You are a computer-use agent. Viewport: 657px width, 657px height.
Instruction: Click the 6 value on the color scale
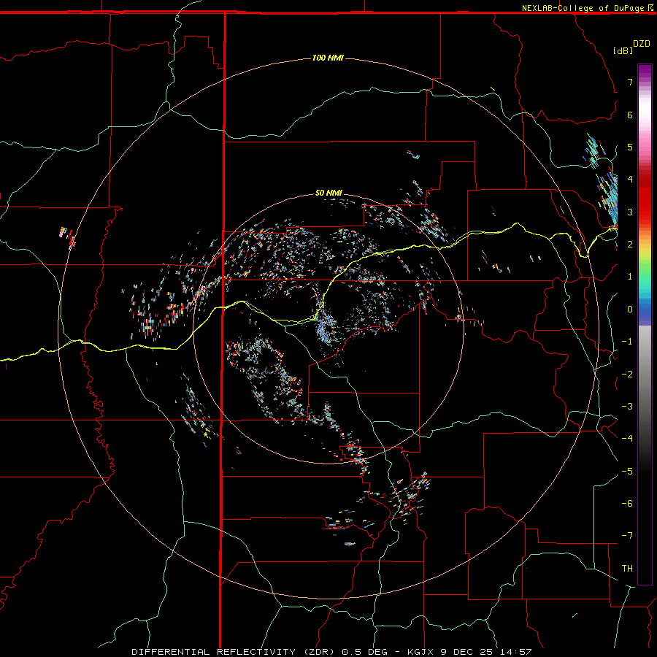pos(630,115)
